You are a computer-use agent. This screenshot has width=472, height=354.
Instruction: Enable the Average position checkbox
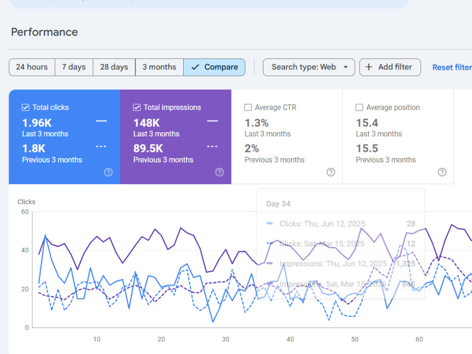(x=359, y=108)
